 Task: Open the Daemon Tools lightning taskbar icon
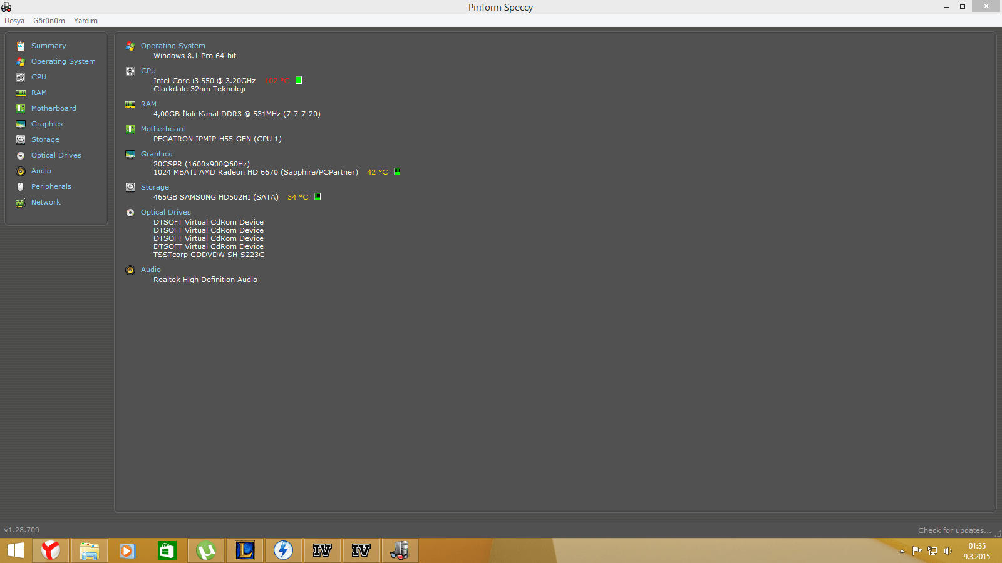coord(283,550)
